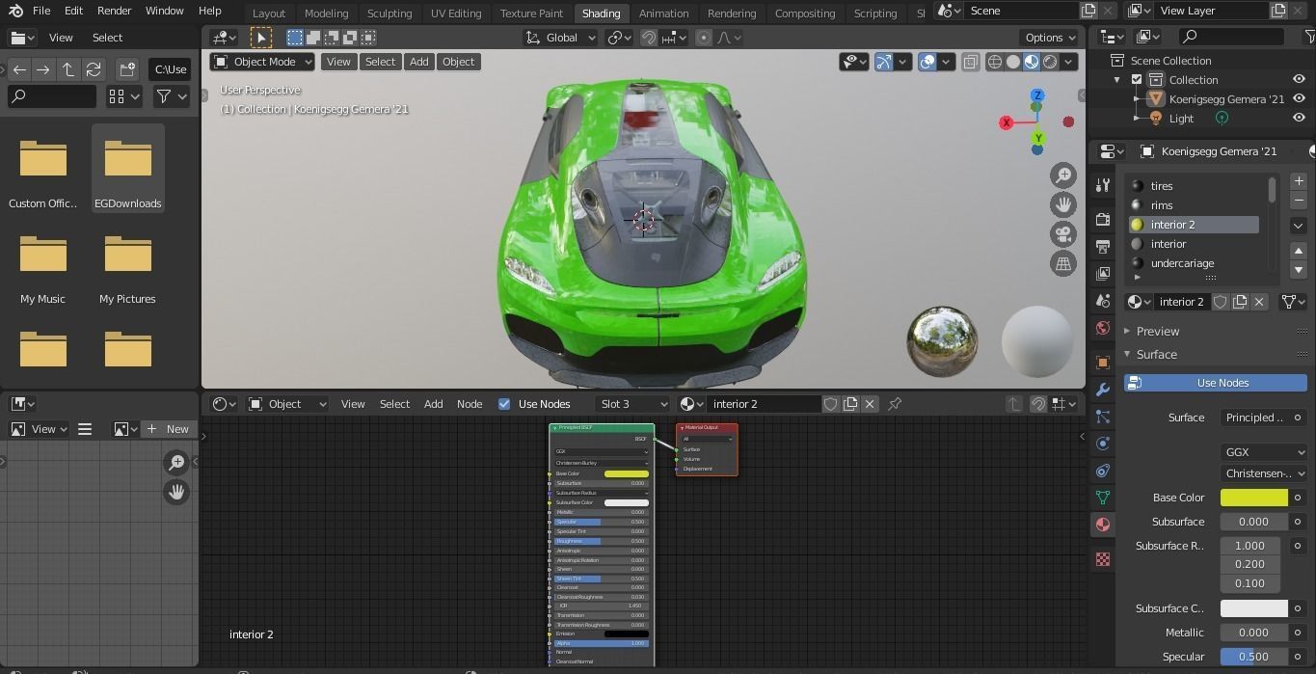Switch to solid viewport shading
The width and height of the screenshot is (1316, 674).
[x=1013, y=62]
